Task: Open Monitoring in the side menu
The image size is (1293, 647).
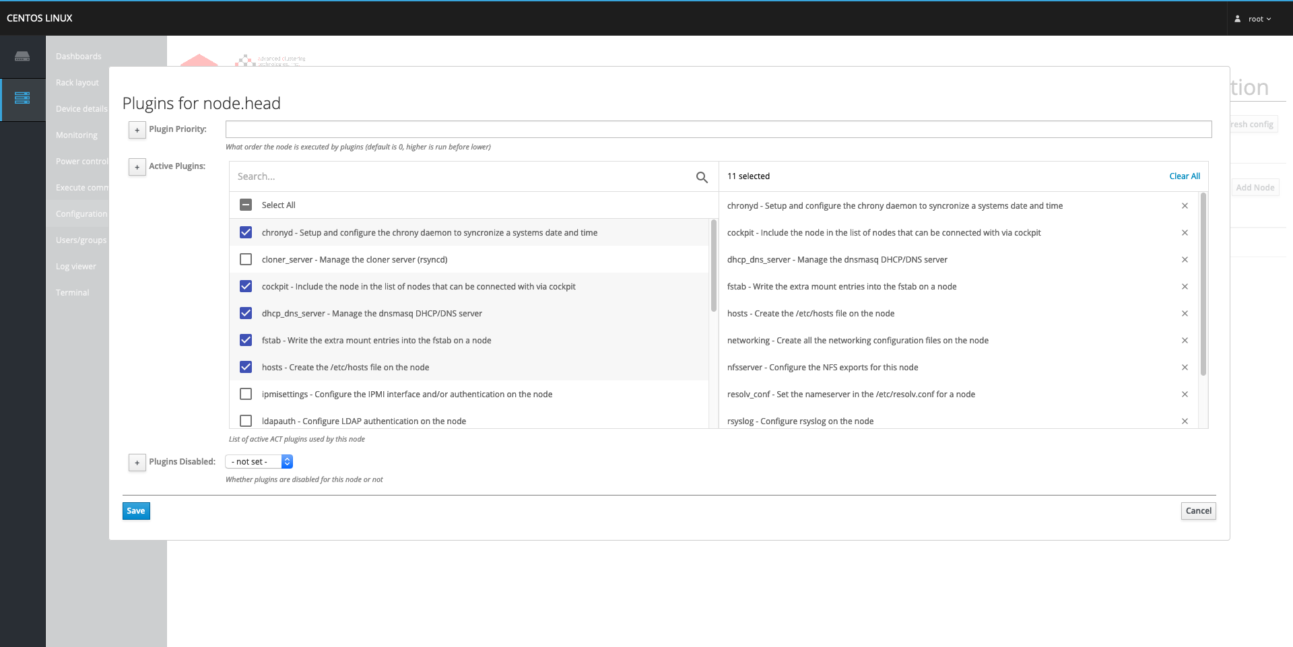Action: (77, 135)
